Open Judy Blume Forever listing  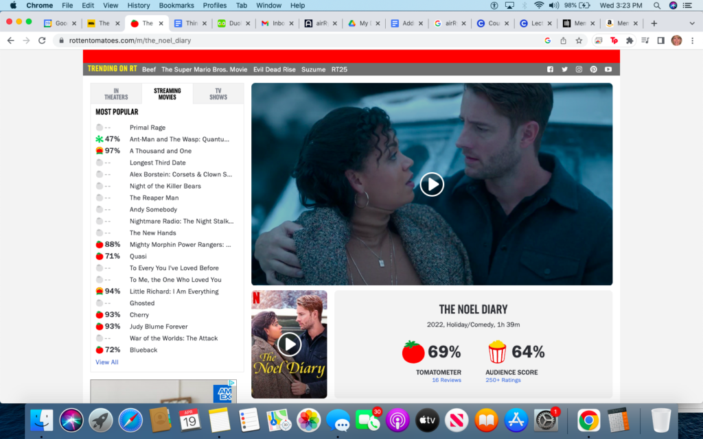(159, 327)
